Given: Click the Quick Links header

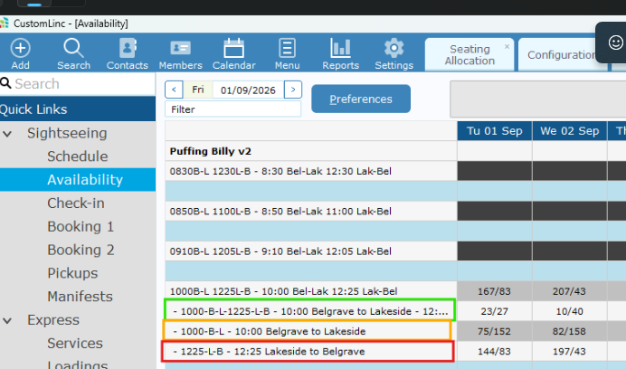Looking at the screenshot, I should click(78, 109).
